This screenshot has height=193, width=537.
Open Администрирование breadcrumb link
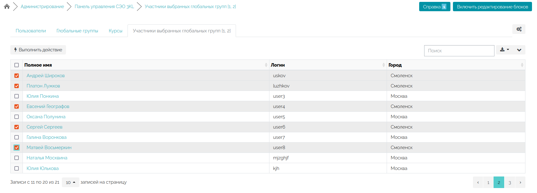click(x=42, y=7)
